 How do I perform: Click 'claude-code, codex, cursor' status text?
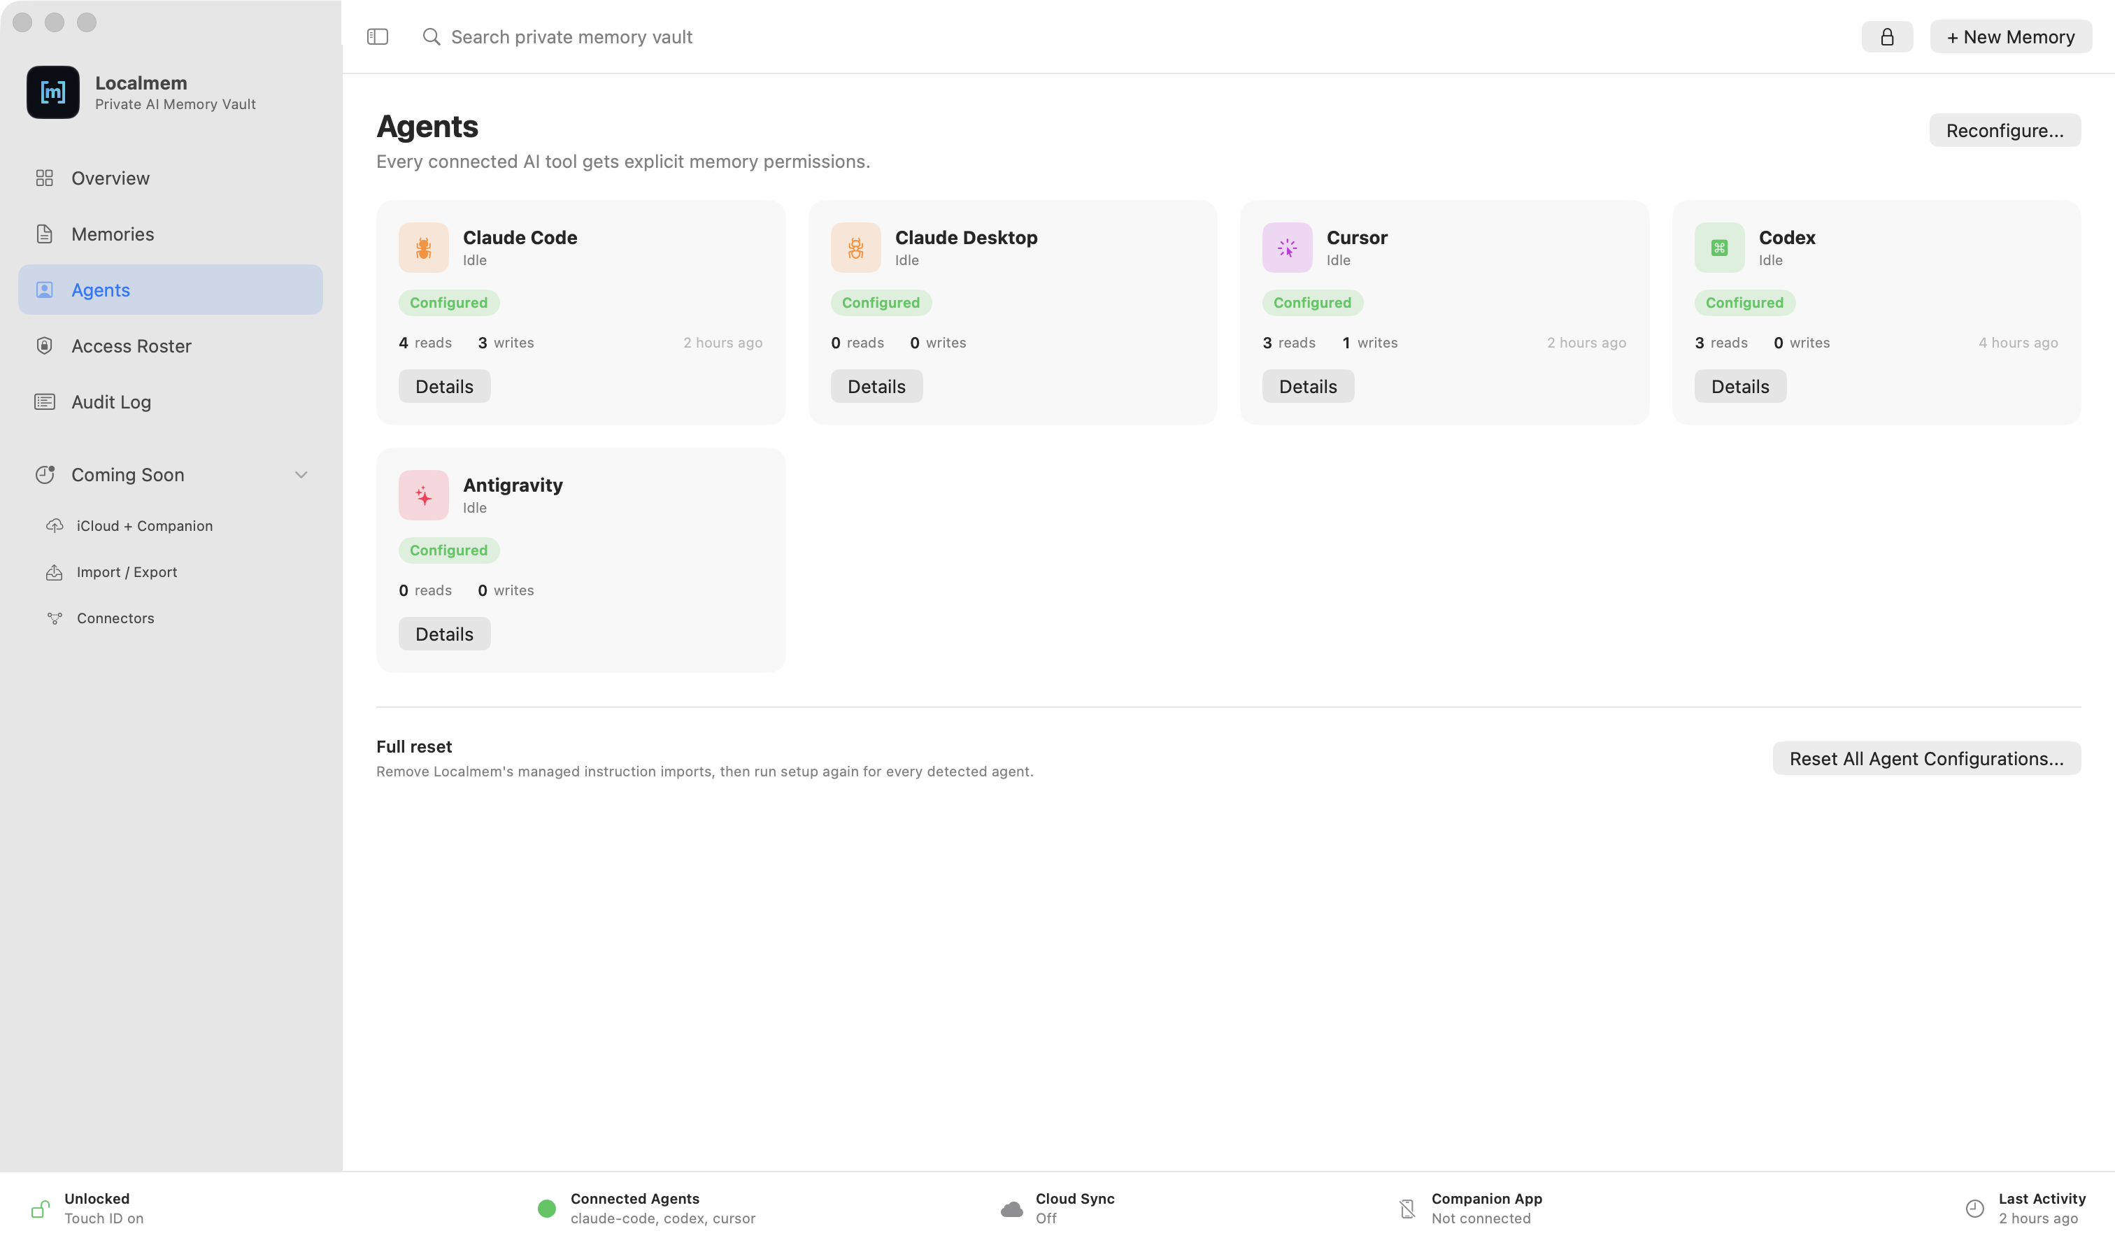pos(663,1218)
